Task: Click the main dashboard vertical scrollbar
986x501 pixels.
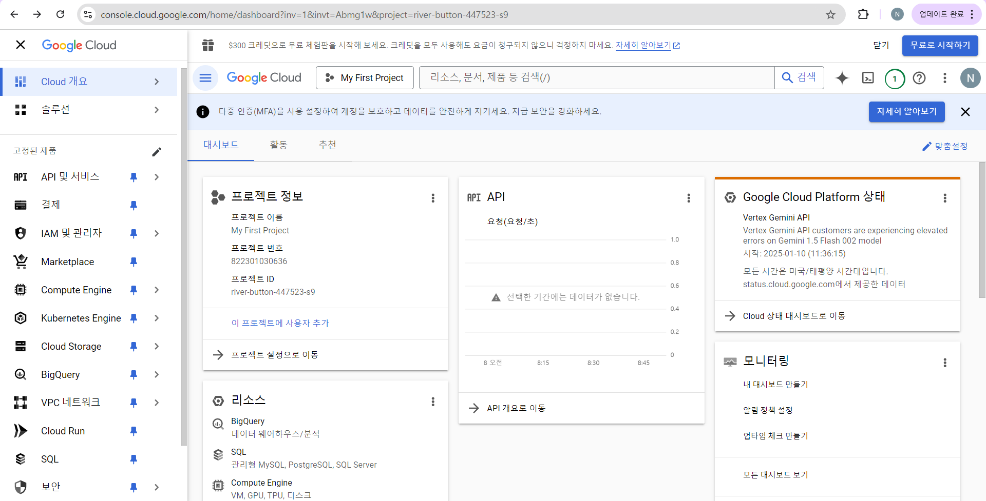Action: click(x=982, y=230)
